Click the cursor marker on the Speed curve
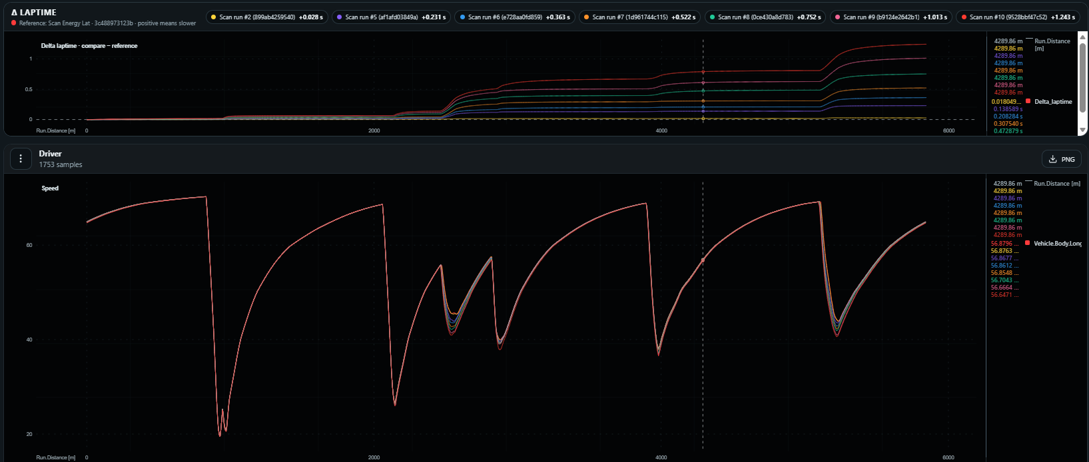The image size is (1089, 462). click(x=703, y=260)
